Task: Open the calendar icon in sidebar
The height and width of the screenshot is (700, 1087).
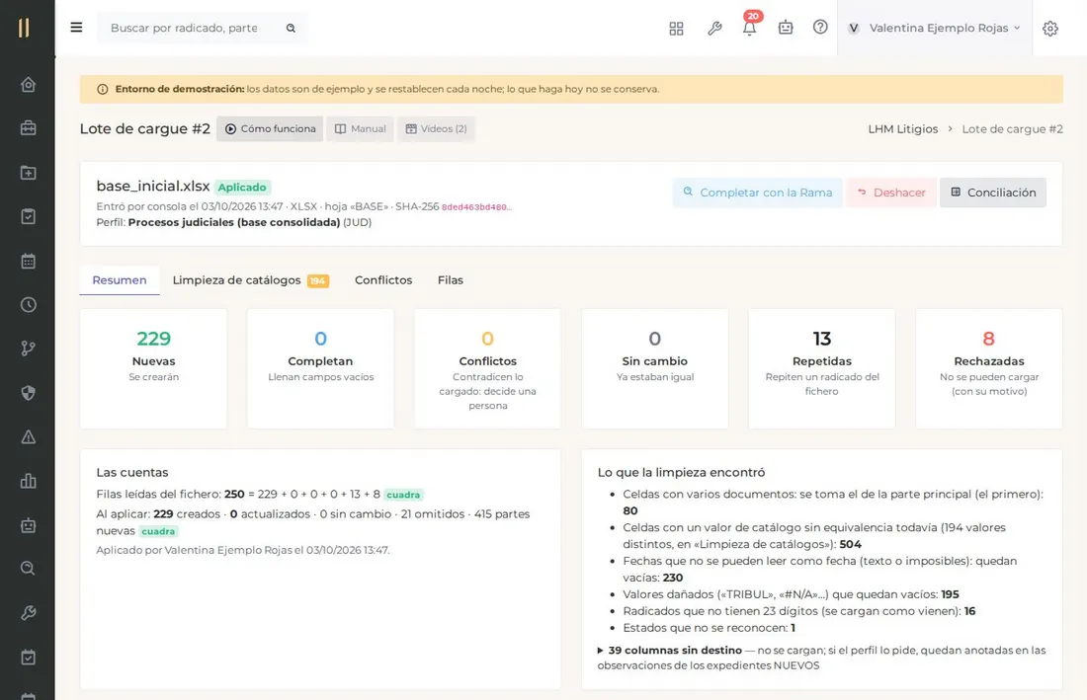Action: tap(28, 261)
